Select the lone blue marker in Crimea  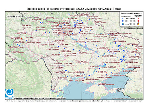(x=98, y=86)
